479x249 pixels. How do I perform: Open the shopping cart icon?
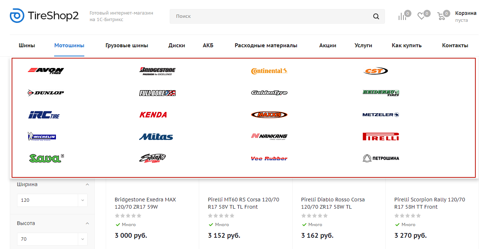coord(441,16)
